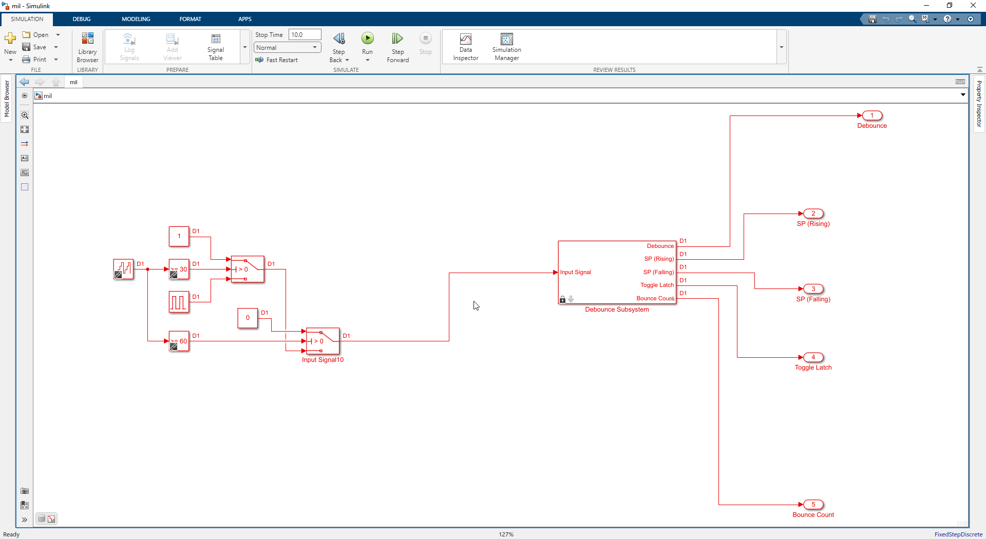Open the Library Browser

coord(87,47)
